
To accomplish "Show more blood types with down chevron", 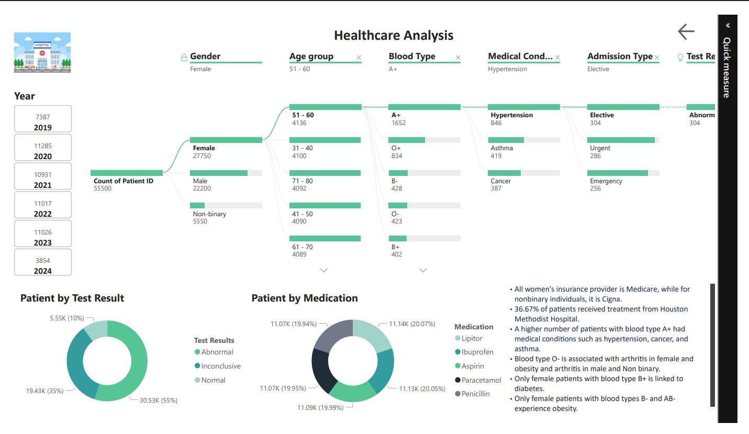I will 423,270.
